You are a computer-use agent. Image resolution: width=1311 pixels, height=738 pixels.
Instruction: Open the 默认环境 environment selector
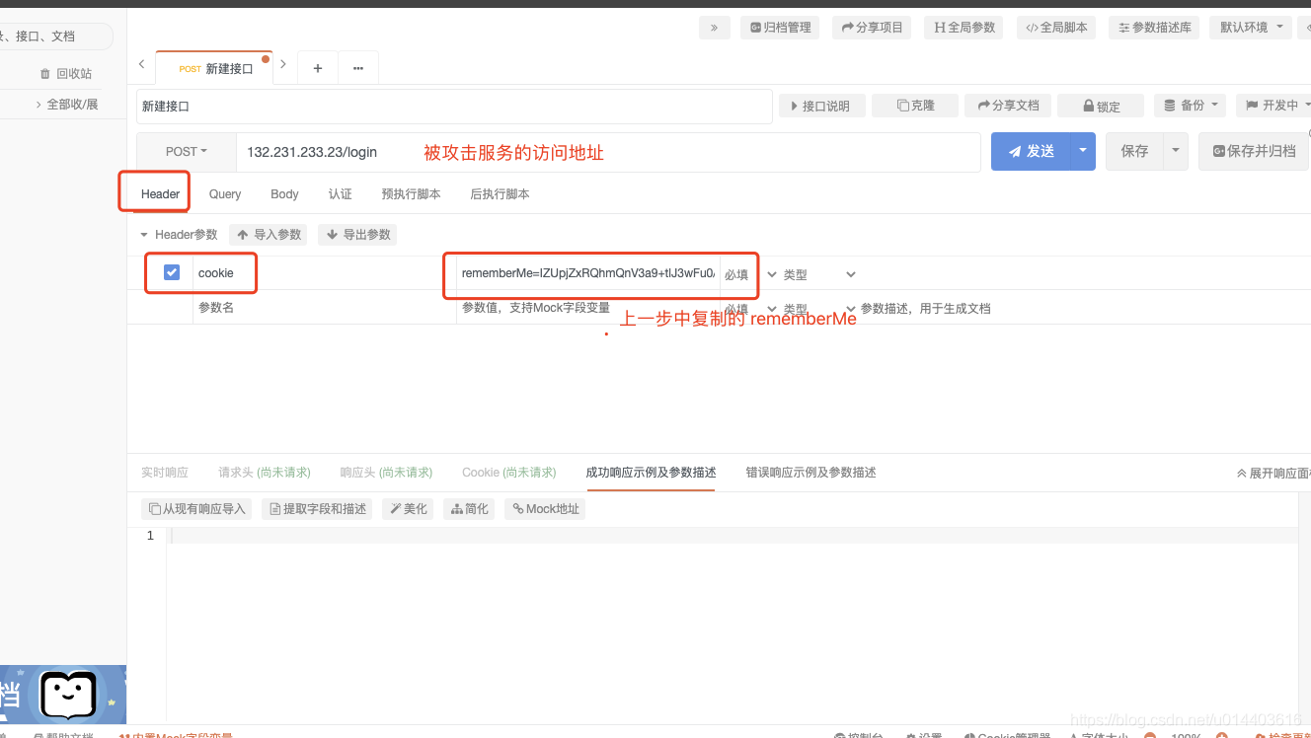click(1250, 27)
